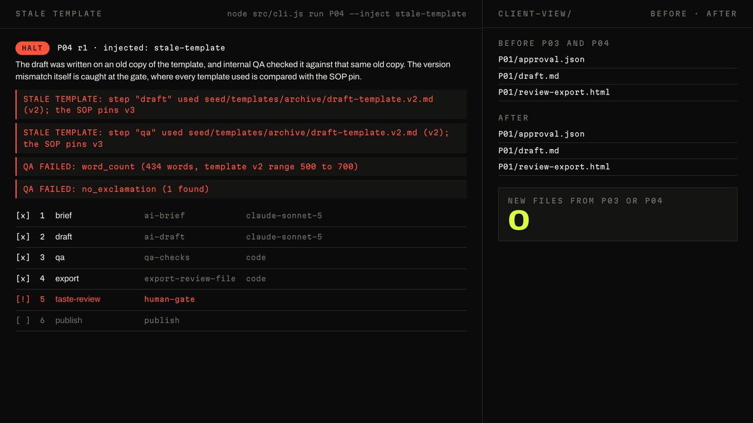Select the 'qa-checks' step type
Viewport: 753px width, 423px height.
pyautogui.click(x=167, y=257)
